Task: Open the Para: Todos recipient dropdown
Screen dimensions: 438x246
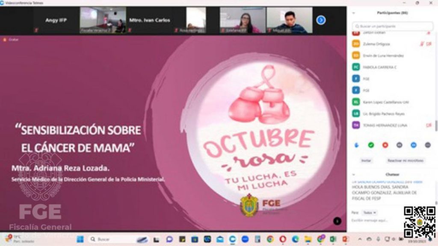Action: tap(370, 213)
